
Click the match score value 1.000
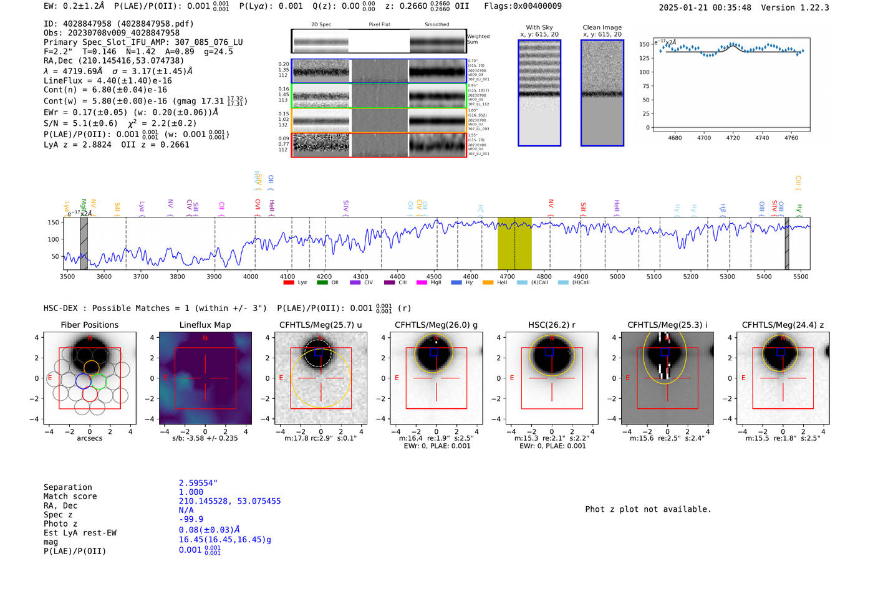click(191, 492)
